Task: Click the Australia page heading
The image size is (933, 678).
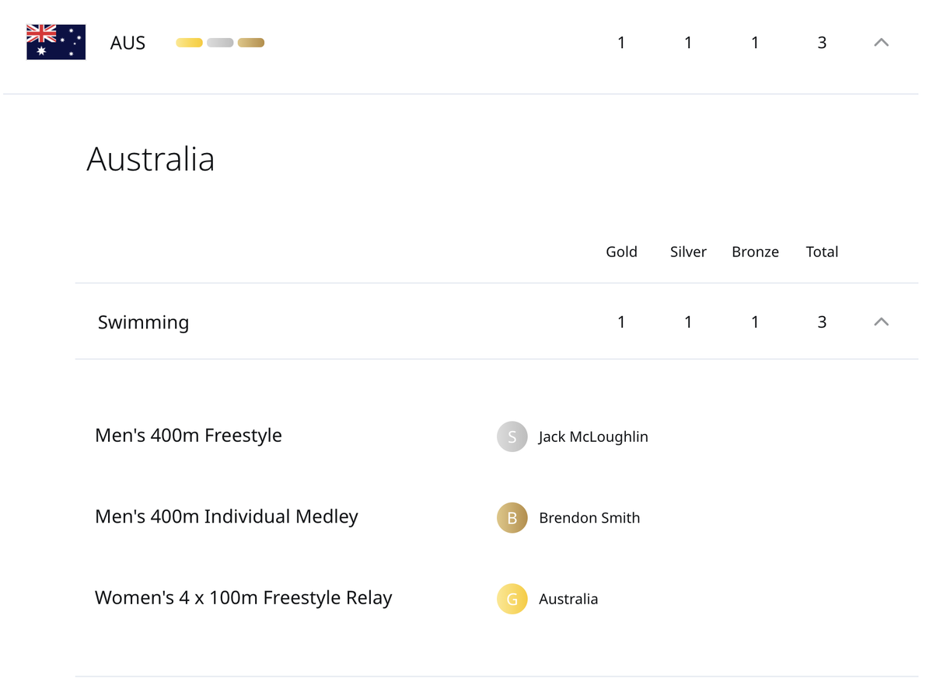Action: (x=150, y=159)
